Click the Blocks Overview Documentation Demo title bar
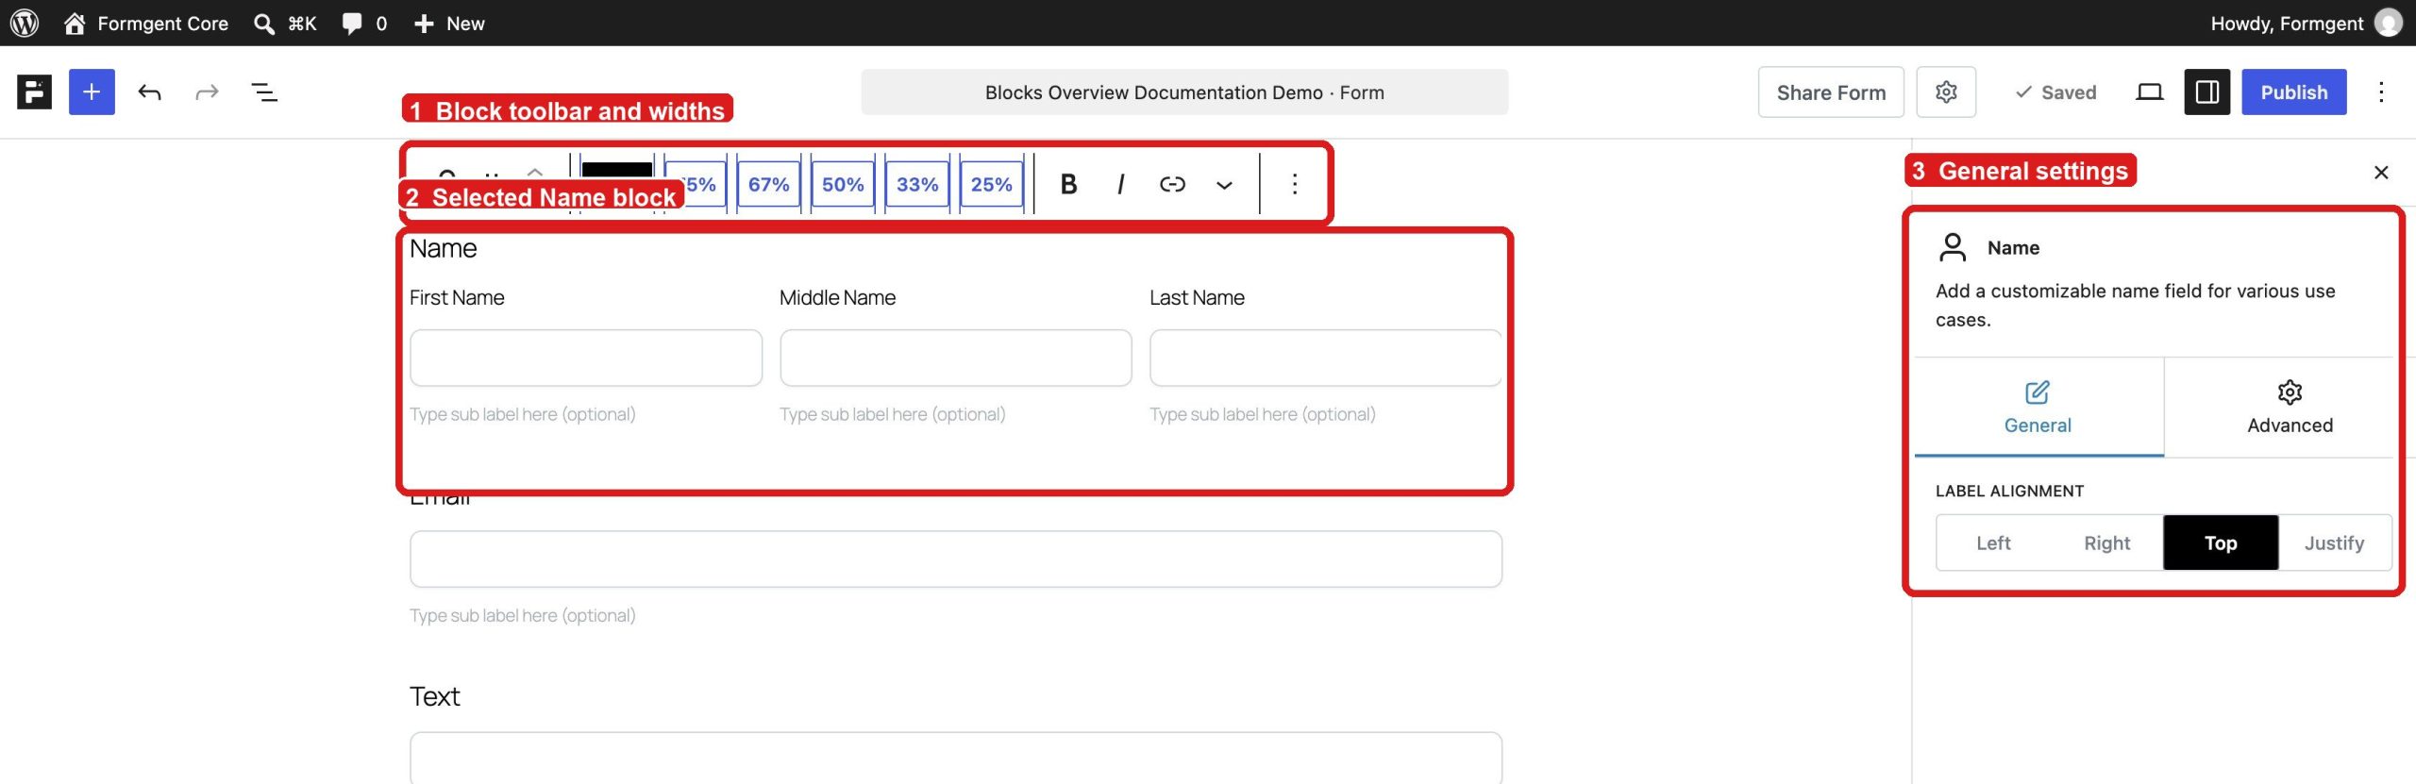Screen dimensions: 2416x784 (x=1184, y=92)
